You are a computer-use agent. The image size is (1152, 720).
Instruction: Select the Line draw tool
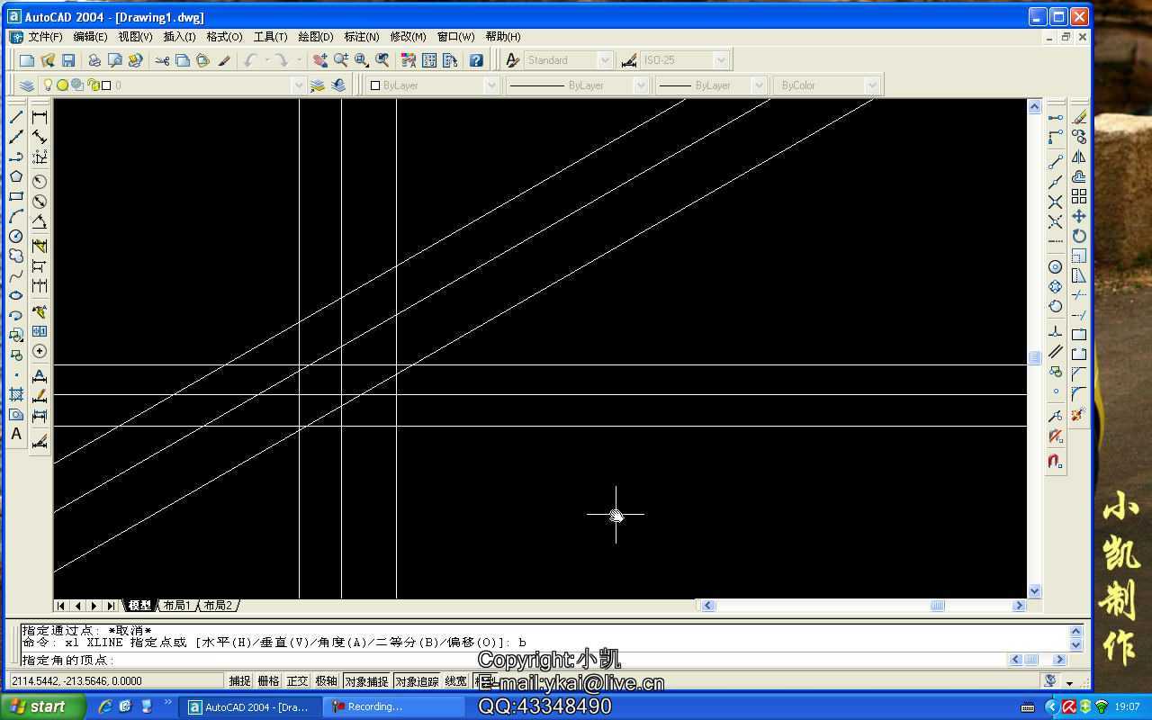pos(16,117)
